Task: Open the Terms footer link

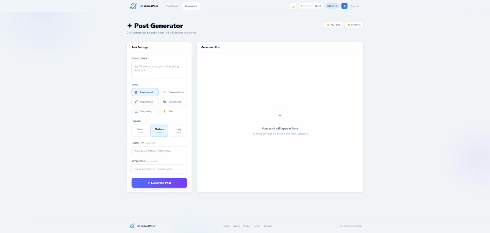Action: (257, 226)
